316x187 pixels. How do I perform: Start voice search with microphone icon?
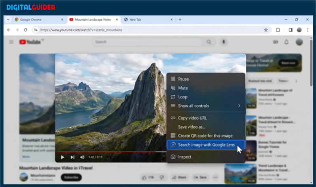(x=224, y=42)
